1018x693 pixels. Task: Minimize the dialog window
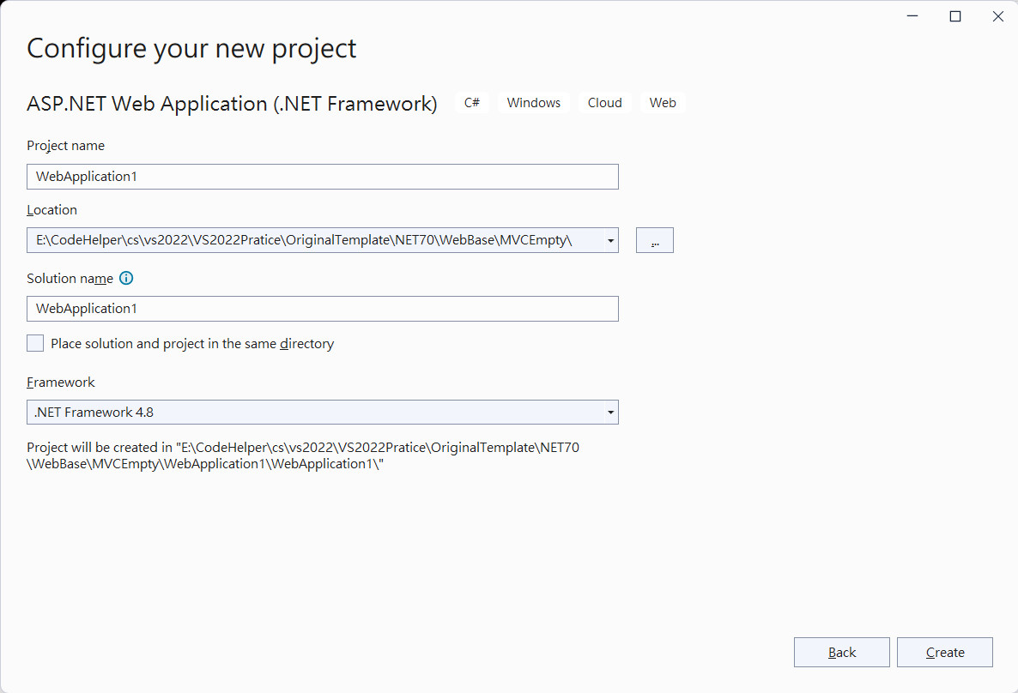point(912,16)
